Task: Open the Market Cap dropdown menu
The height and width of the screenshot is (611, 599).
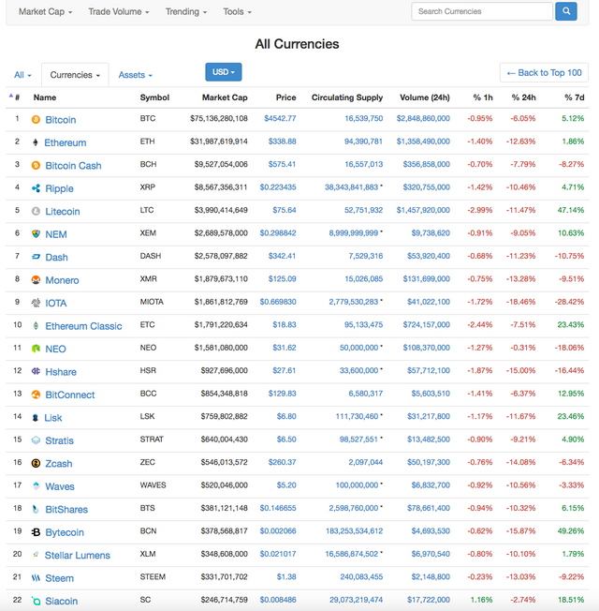Action: click(46, 11)
